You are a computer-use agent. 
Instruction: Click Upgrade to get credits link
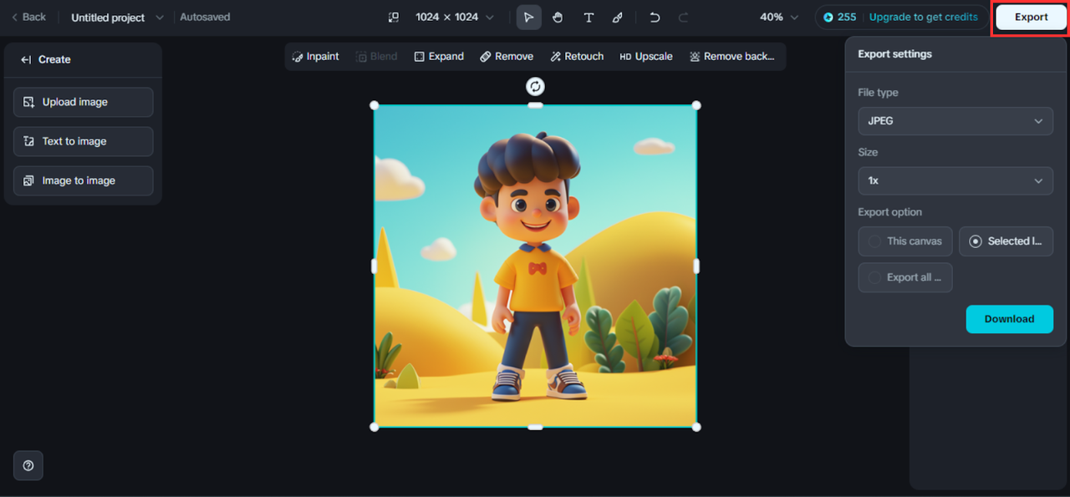tap(923, 17)
